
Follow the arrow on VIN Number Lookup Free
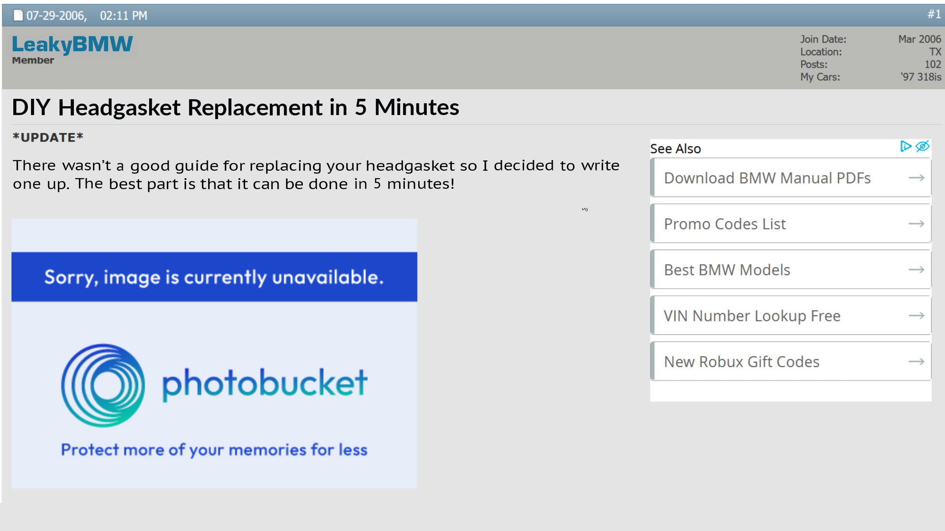pyautogui.click(x=916, y=316)
